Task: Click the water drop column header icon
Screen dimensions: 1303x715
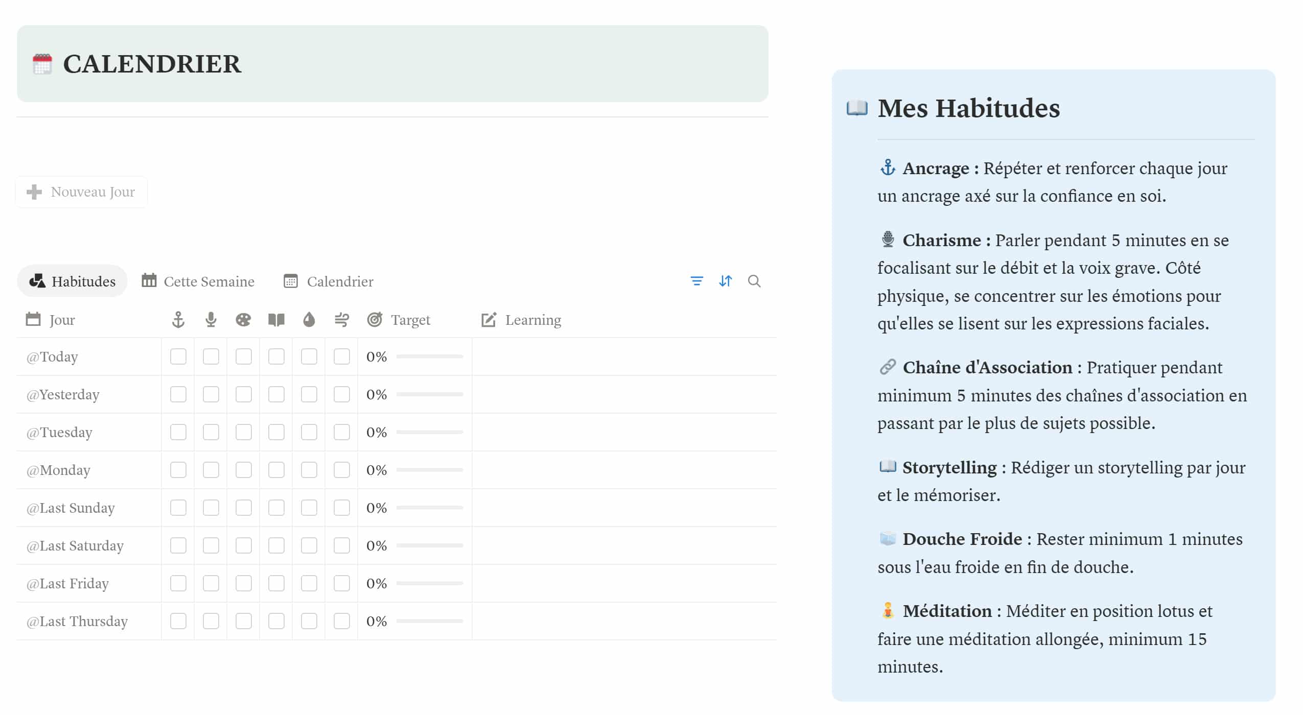Action: (309, 320)
